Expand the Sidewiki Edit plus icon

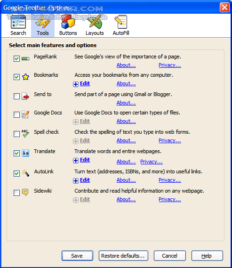coord(76,200)
